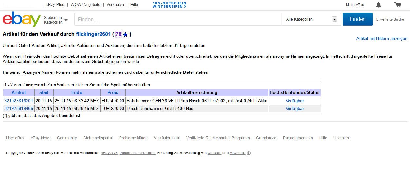Click Artikel mit Bildern anzeigen
410x176 pixels.
(382, 38)
